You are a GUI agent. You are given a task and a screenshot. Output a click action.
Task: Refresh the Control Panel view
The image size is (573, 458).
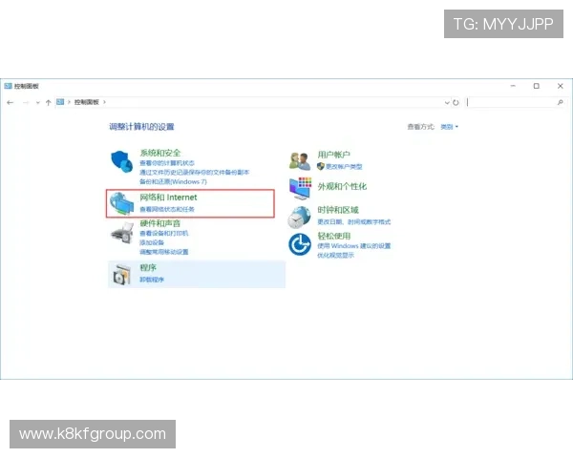click(456, 102)
